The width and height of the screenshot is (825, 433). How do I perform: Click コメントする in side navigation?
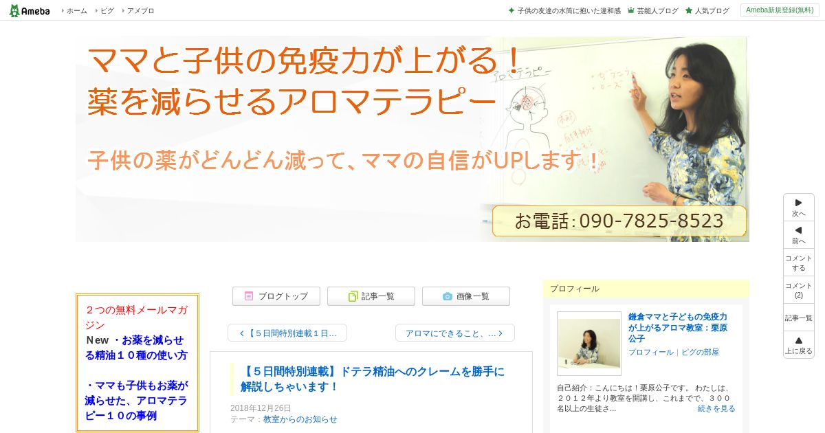(x=799, y=263)
